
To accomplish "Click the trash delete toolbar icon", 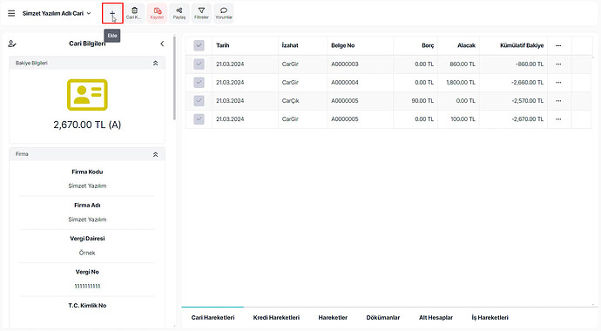I will click(x=134, y=13).
